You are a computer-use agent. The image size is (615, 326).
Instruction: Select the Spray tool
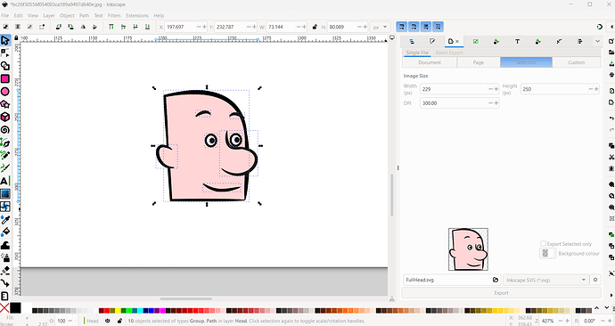(x=5, y=257)
